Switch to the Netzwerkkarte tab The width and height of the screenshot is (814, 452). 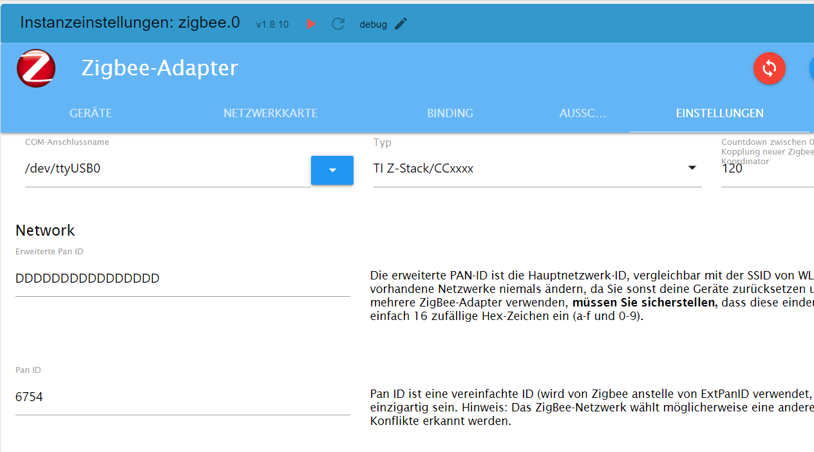pyautogui.click(x=270, y=113)
